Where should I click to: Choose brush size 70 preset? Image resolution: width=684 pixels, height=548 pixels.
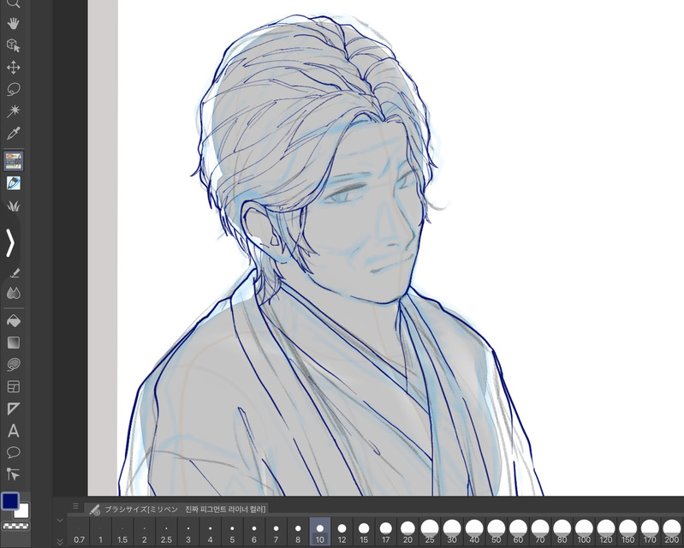(x=540, y=532)
